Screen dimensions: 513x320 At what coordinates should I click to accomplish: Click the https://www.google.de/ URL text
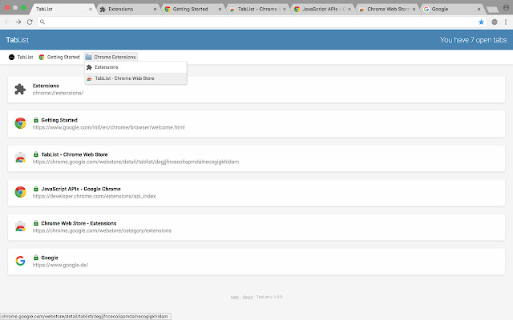pyautogui.click(x=61, y=265)
